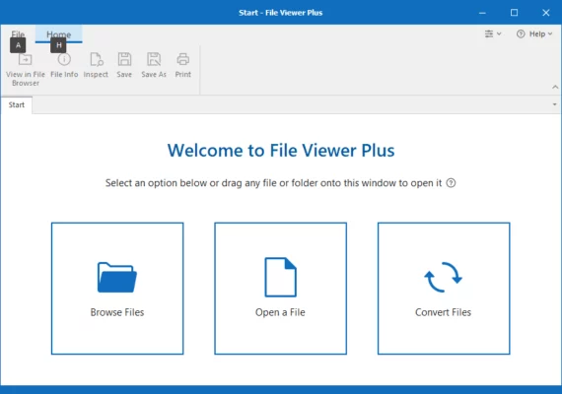
Task: Click the Browse Files tile
Action: [117, 289]
